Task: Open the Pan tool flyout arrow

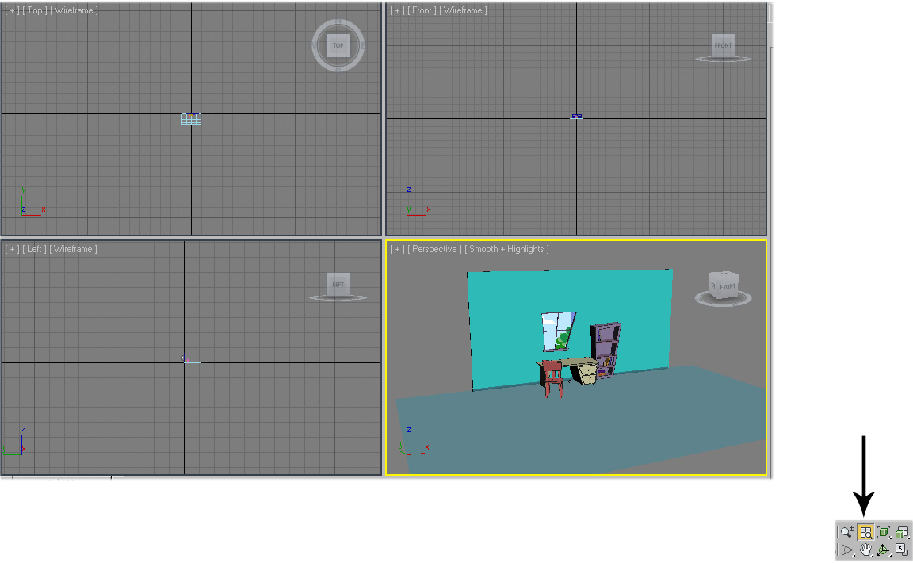Action: (872, 555)
